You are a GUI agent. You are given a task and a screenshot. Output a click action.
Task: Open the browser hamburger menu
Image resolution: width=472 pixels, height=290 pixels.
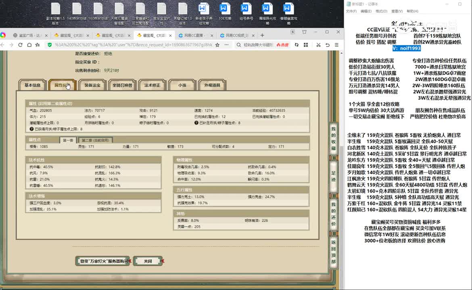point(336,45)
